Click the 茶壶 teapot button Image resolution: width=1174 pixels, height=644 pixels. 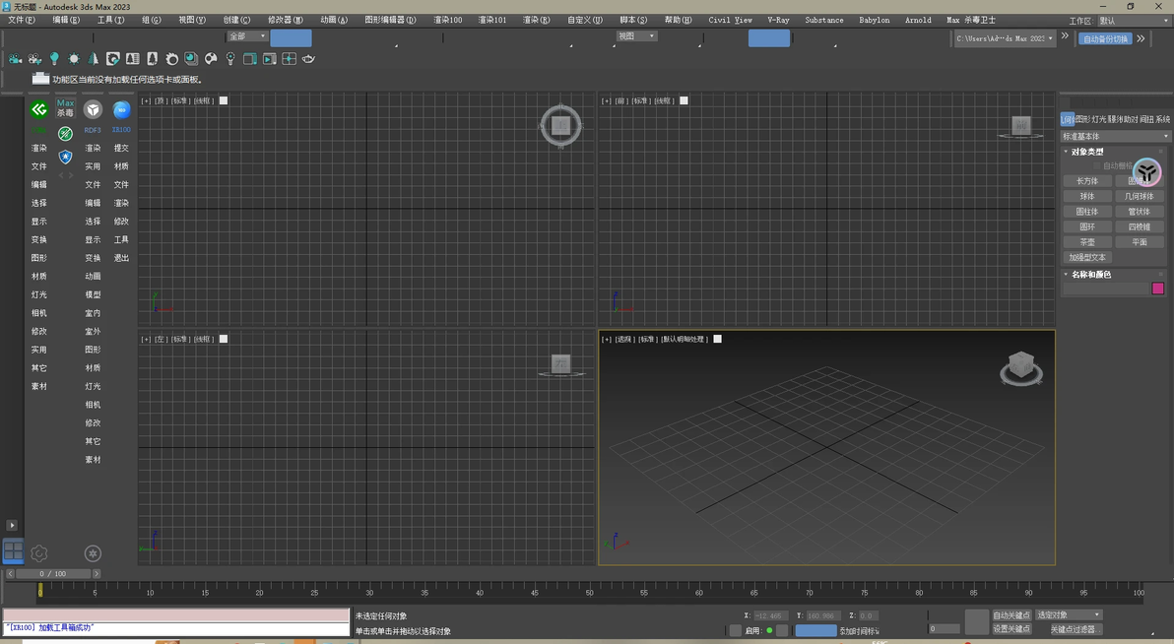(1087, 242)
